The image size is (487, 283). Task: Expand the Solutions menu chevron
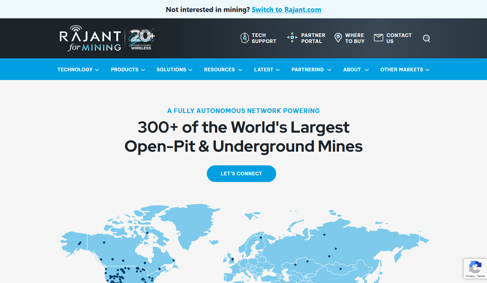click(190, 70)
